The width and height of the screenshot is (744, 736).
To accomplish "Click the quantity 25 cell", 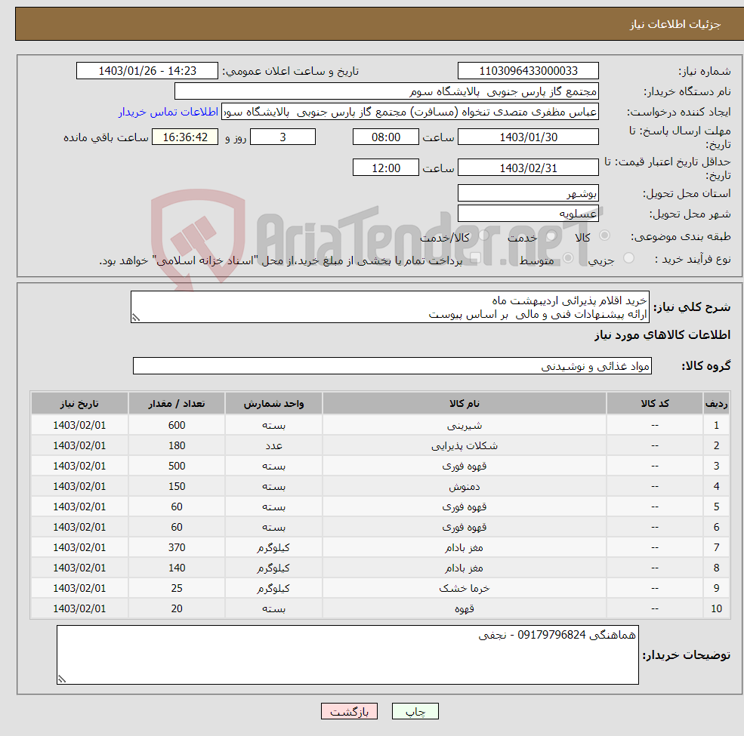I will (177, 589).
